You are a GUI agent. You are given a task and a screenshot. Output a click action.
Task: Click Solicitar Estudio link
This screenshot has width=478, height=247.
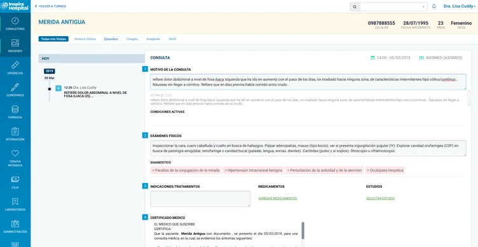[x=380, y=198]
